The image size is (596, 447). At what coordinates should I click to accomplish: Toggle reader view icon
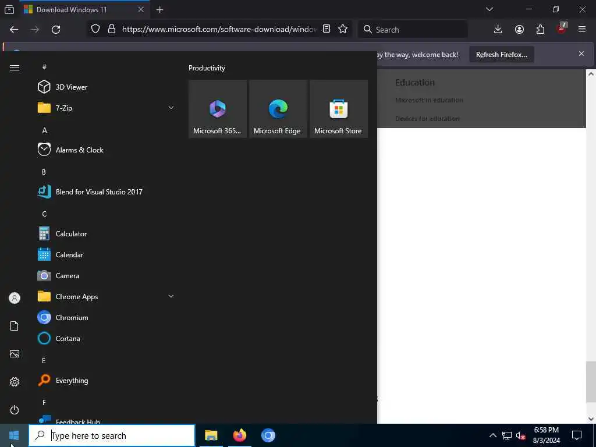point(327,29)
